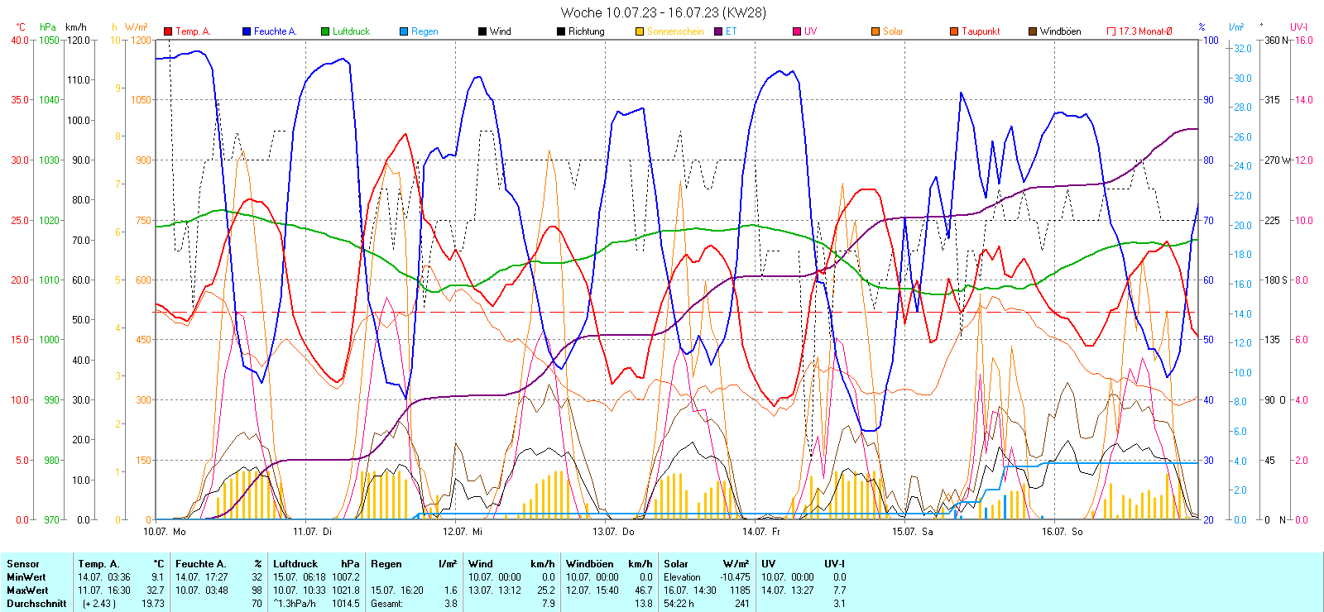This screenshot has width=1324, height=612.
Task: Click the 16.07. So date label
Action: coord(1062,532)
